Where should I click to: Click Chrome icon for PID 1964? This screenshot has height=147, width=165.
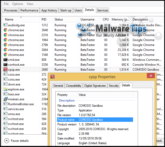point(5,40)
